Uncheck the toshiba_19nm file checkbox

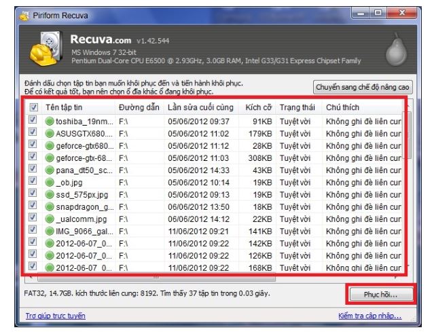tap(33, 119)
